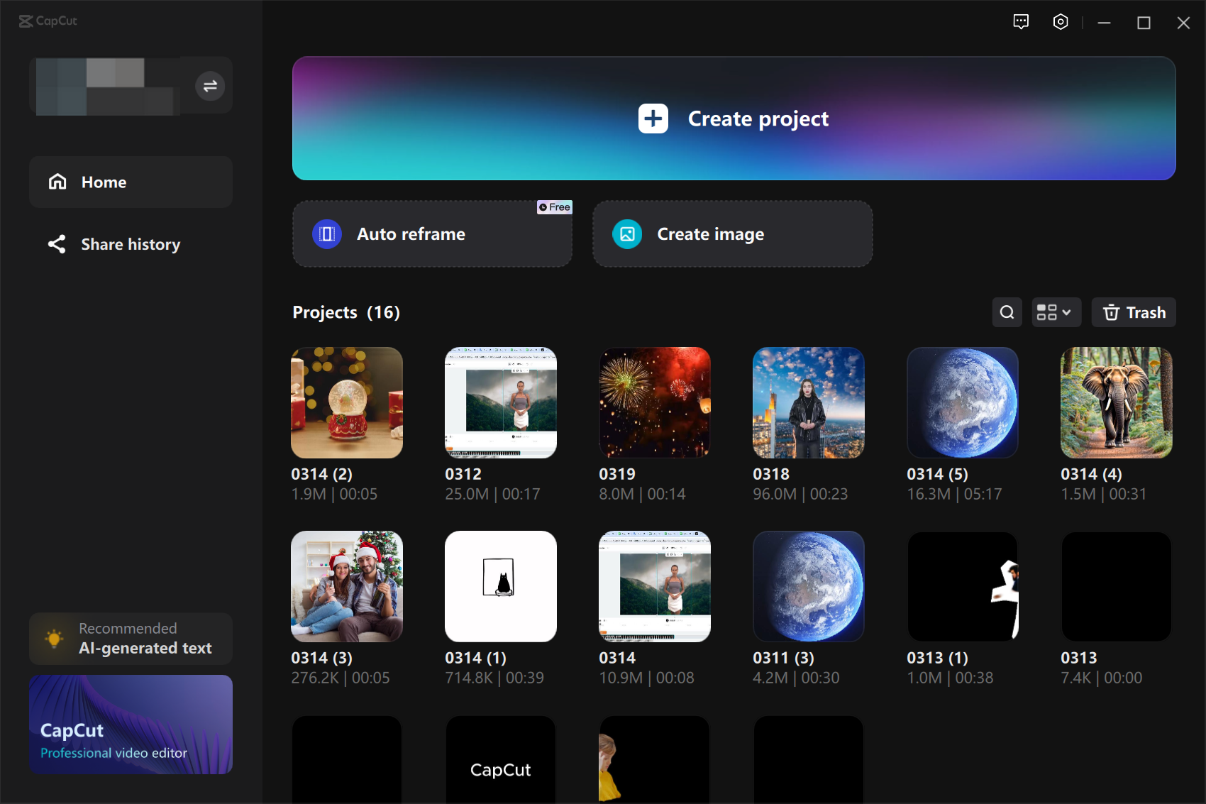
Task: Open project 0312
Action: 500,402
